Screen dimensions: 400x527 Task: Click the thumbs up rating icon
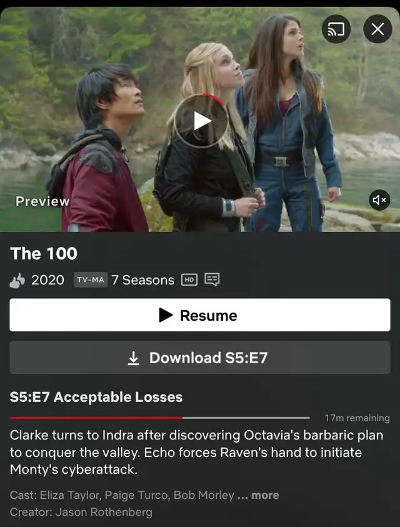pos(17,280)
